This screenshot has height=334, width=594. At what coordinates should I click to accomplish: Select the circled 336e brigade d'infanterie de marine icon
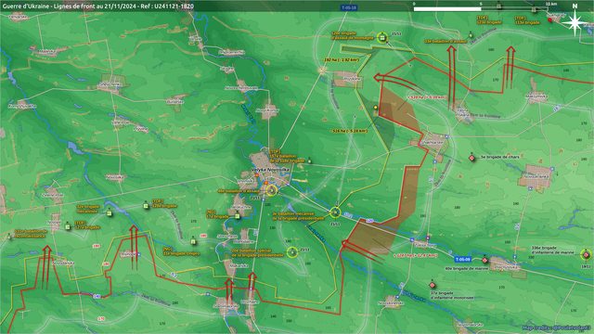click(586, 254)
